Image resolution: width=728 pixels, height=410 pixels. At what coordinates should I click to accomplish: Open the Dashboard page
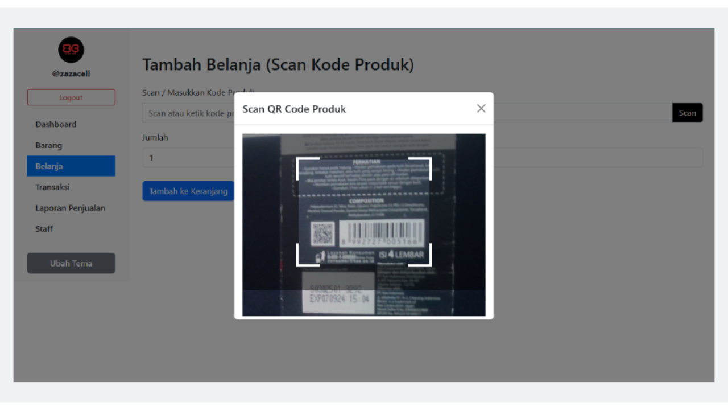[x=56, y=124]
